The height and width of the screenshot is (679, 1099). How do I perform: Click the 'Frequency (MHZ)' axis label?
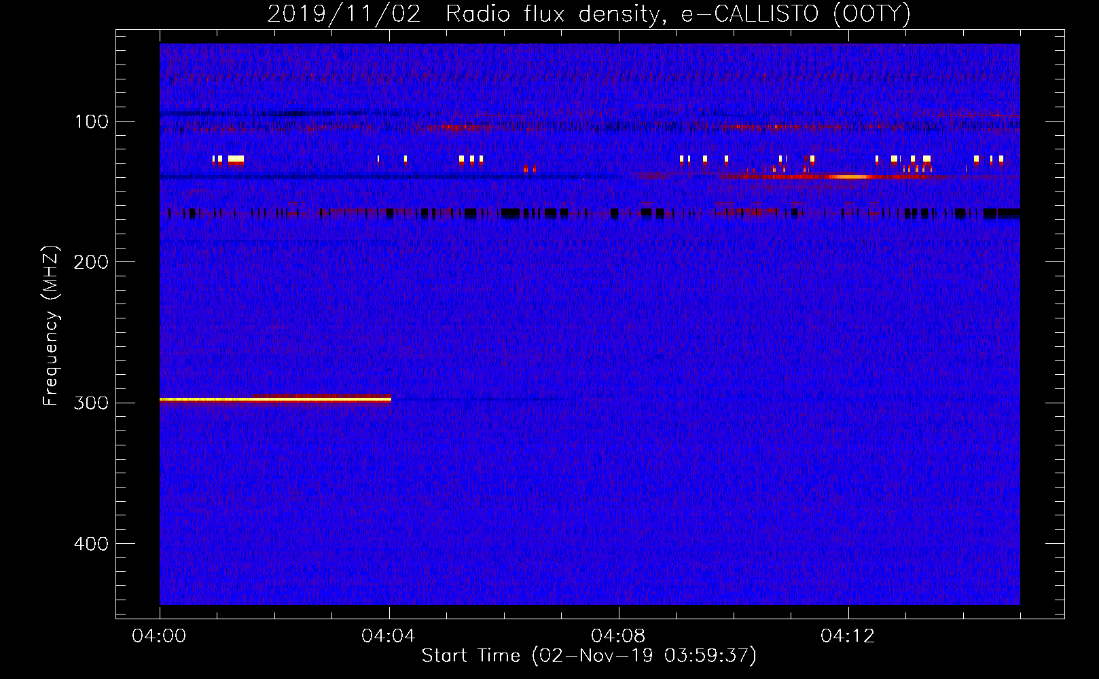pos(51,325)
